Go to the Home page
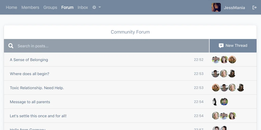The width and height of the screenshot is (261, 130). pyautogui.click(x=11, y=7)
